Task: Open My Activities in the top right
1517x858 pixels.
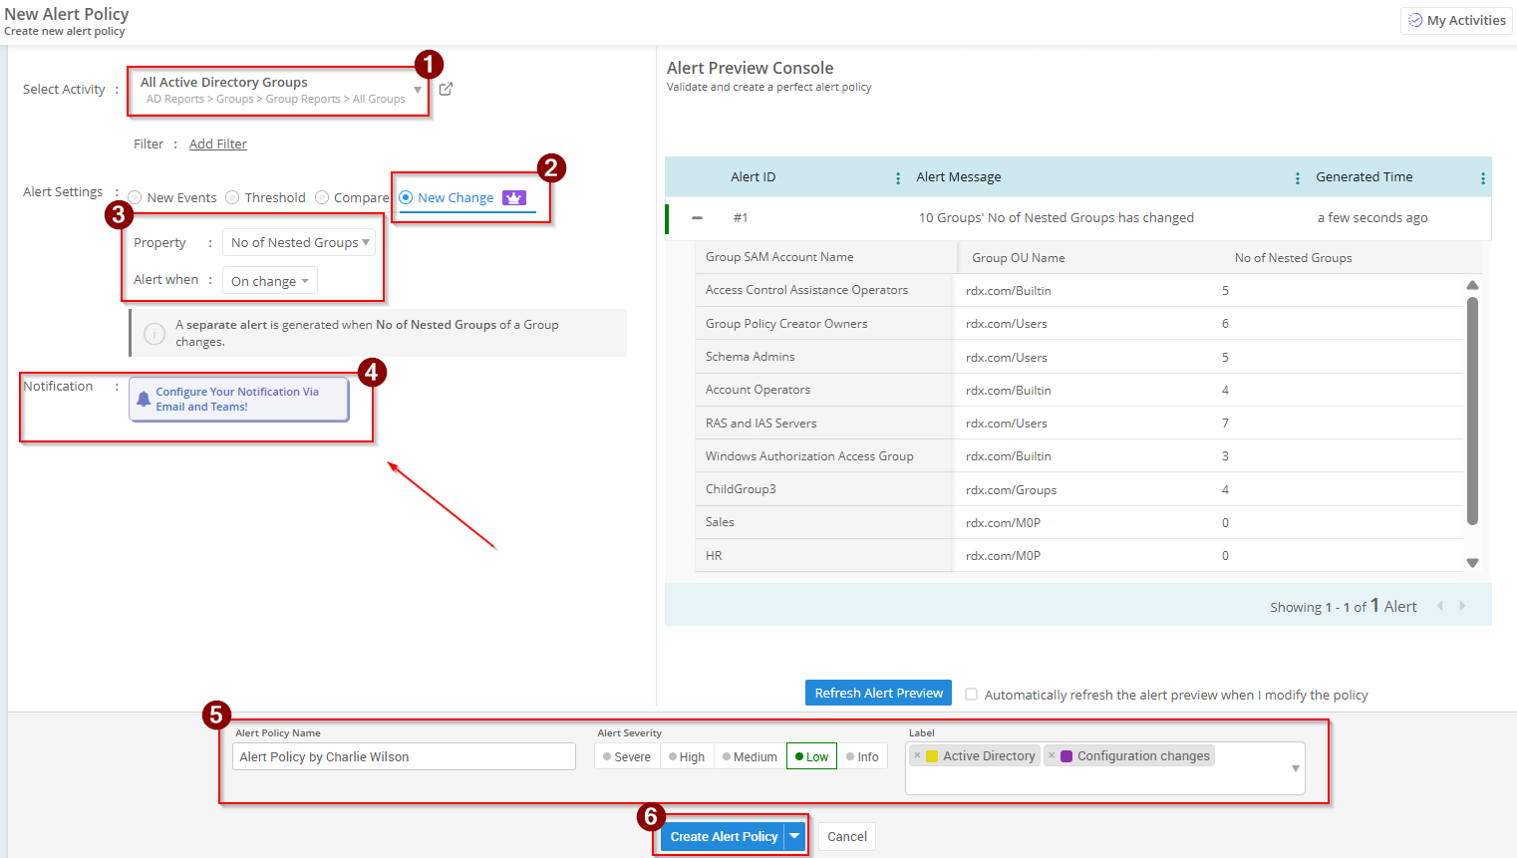Action: coord(1456,20)
